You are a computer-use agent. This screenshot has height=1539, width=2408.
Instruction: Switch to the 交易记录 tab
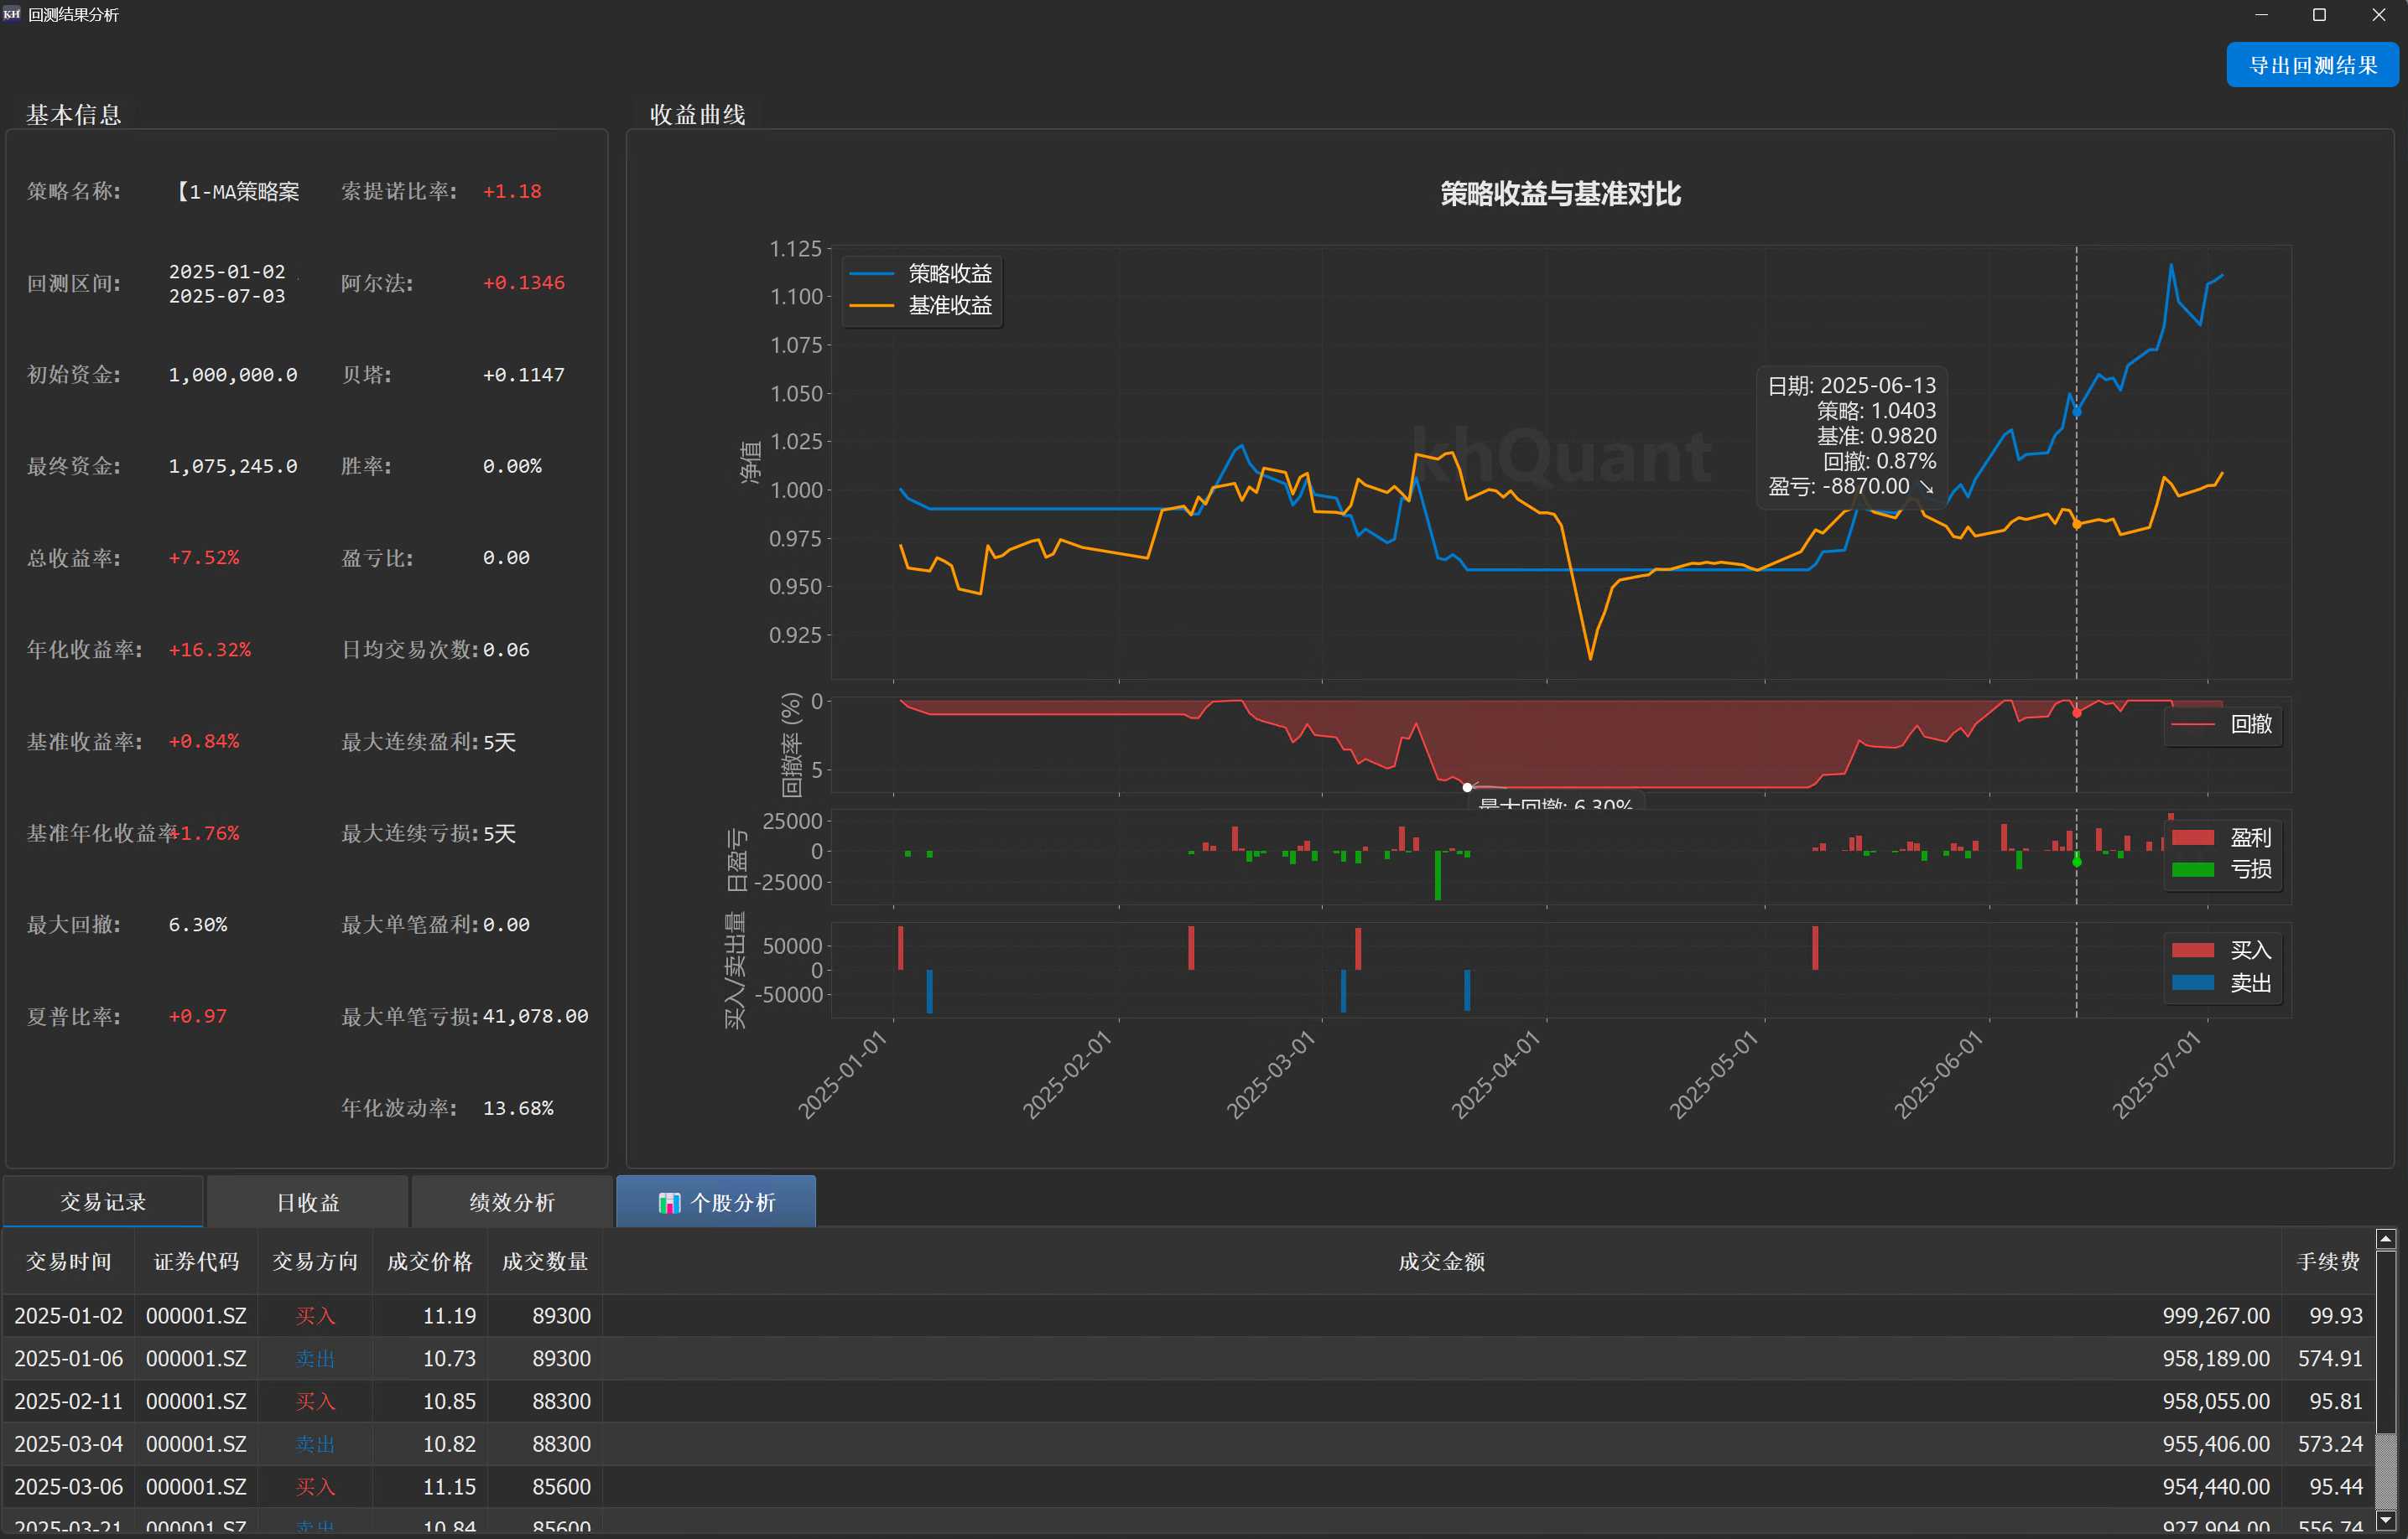pyautogui.click(x=103, y=1201)
